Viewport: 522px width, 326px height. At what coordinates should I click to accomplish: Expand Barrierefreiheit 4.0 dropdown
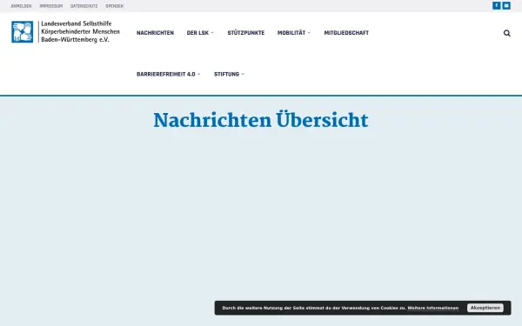pyautogui.click(x=169, y=74)
